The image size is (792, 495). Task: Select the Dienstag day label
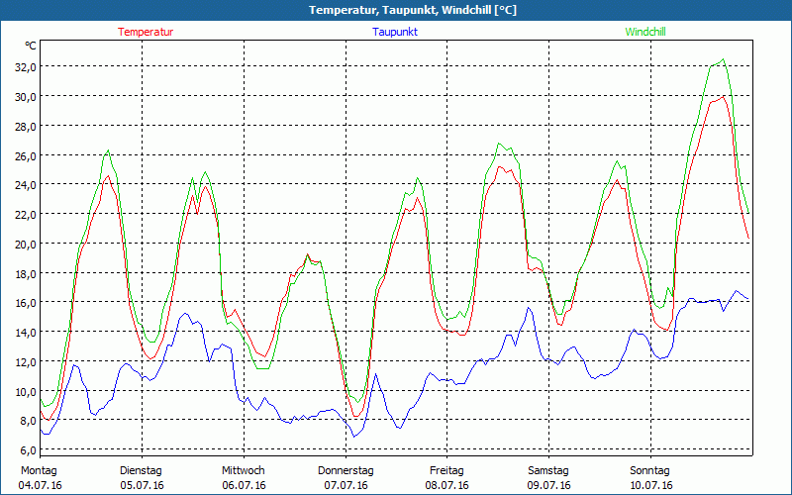click(141, 470)
